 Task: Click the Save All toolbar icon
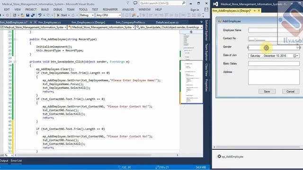click(33, 15)
